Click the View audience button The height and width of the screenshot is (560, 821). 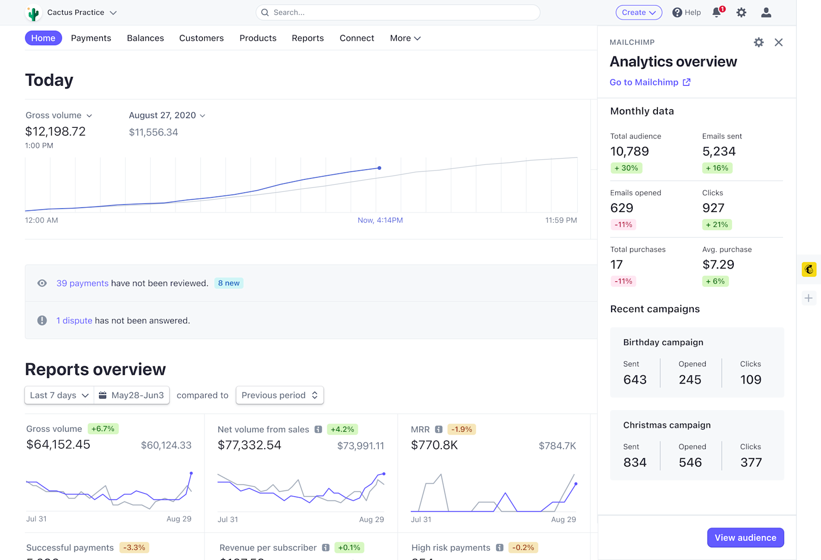(x=745, y=537)
